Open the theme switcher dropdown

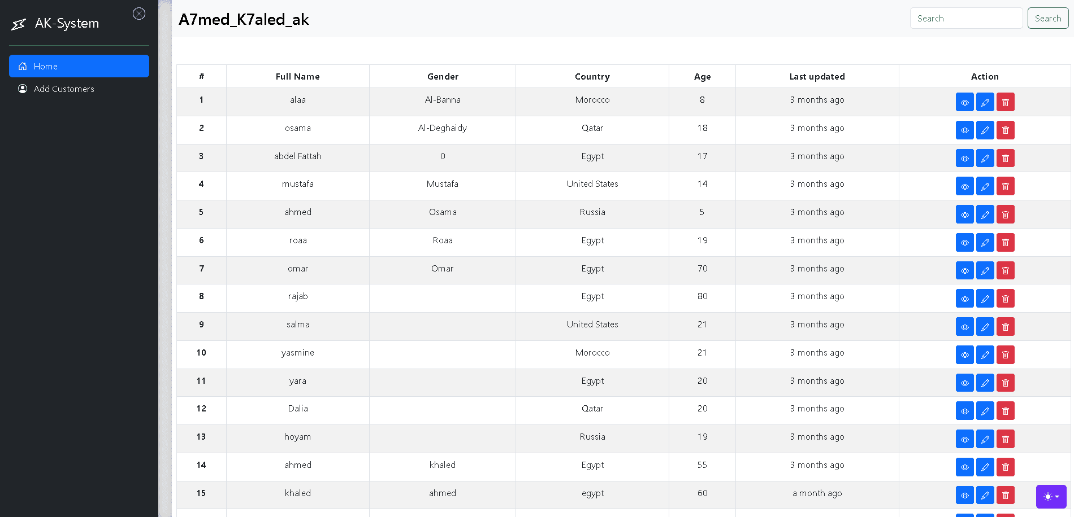1051,497
